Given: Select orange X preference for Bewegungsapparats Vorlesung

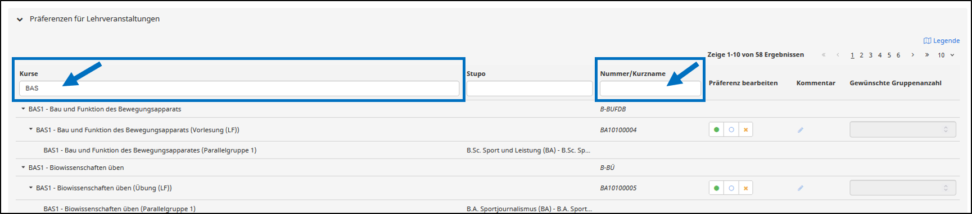Looking at the screenshot, I should (745, 130).
